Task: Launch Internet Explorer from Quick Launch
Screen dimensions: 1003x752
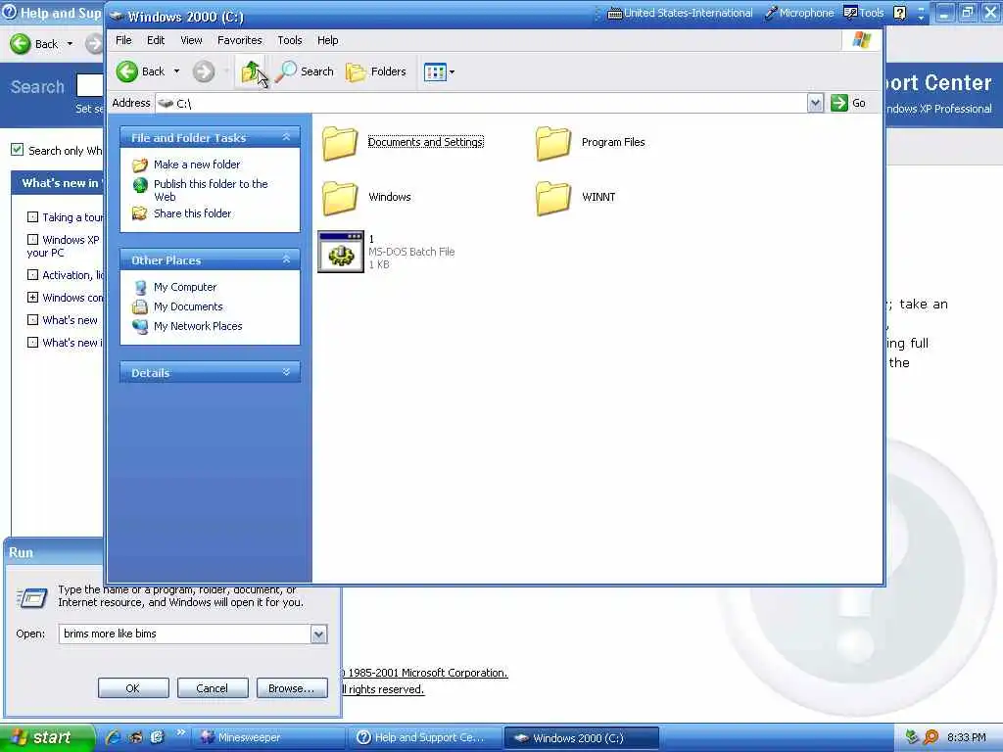Action: pos(114,737)
